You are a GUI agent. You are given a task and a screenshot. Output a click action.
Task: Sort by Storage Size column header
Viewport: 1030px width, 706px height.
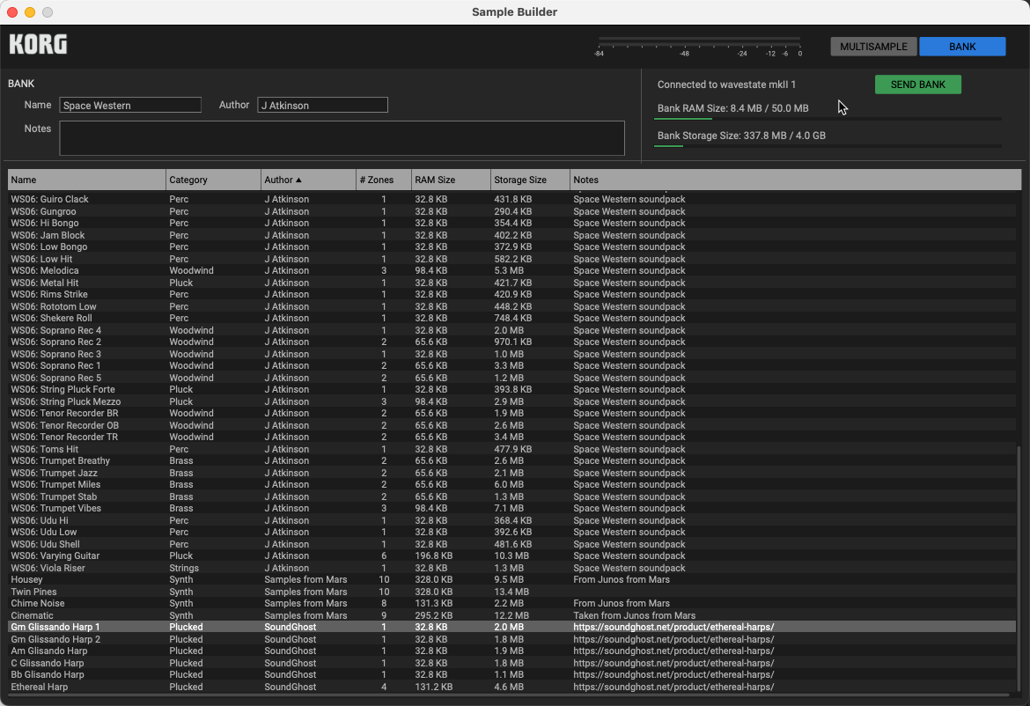point(530,180)
